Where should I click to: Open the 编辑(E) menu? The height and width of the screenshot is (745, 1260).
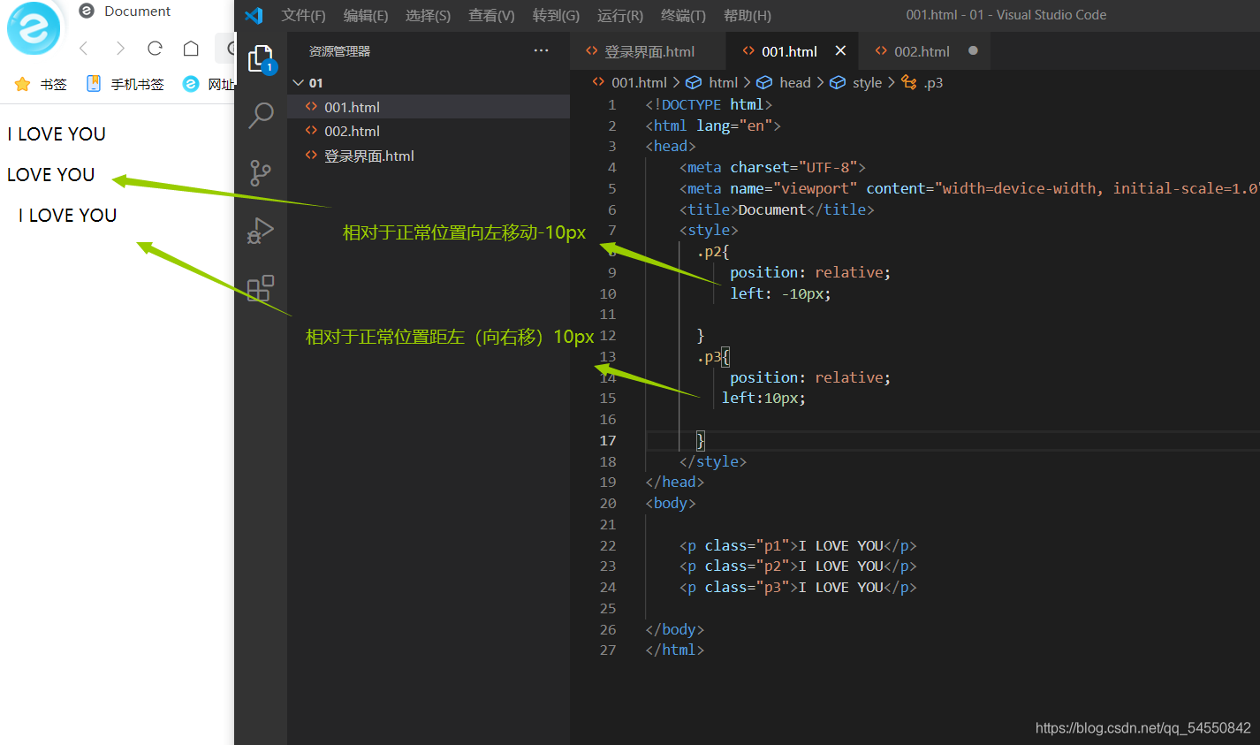tap(365, 15)
